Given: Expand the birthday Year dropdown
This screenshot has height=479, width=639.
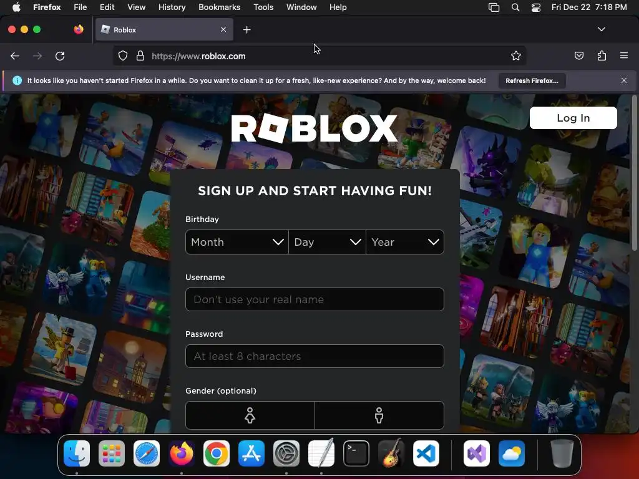Looking at the screenshot, I should [405, 242].
